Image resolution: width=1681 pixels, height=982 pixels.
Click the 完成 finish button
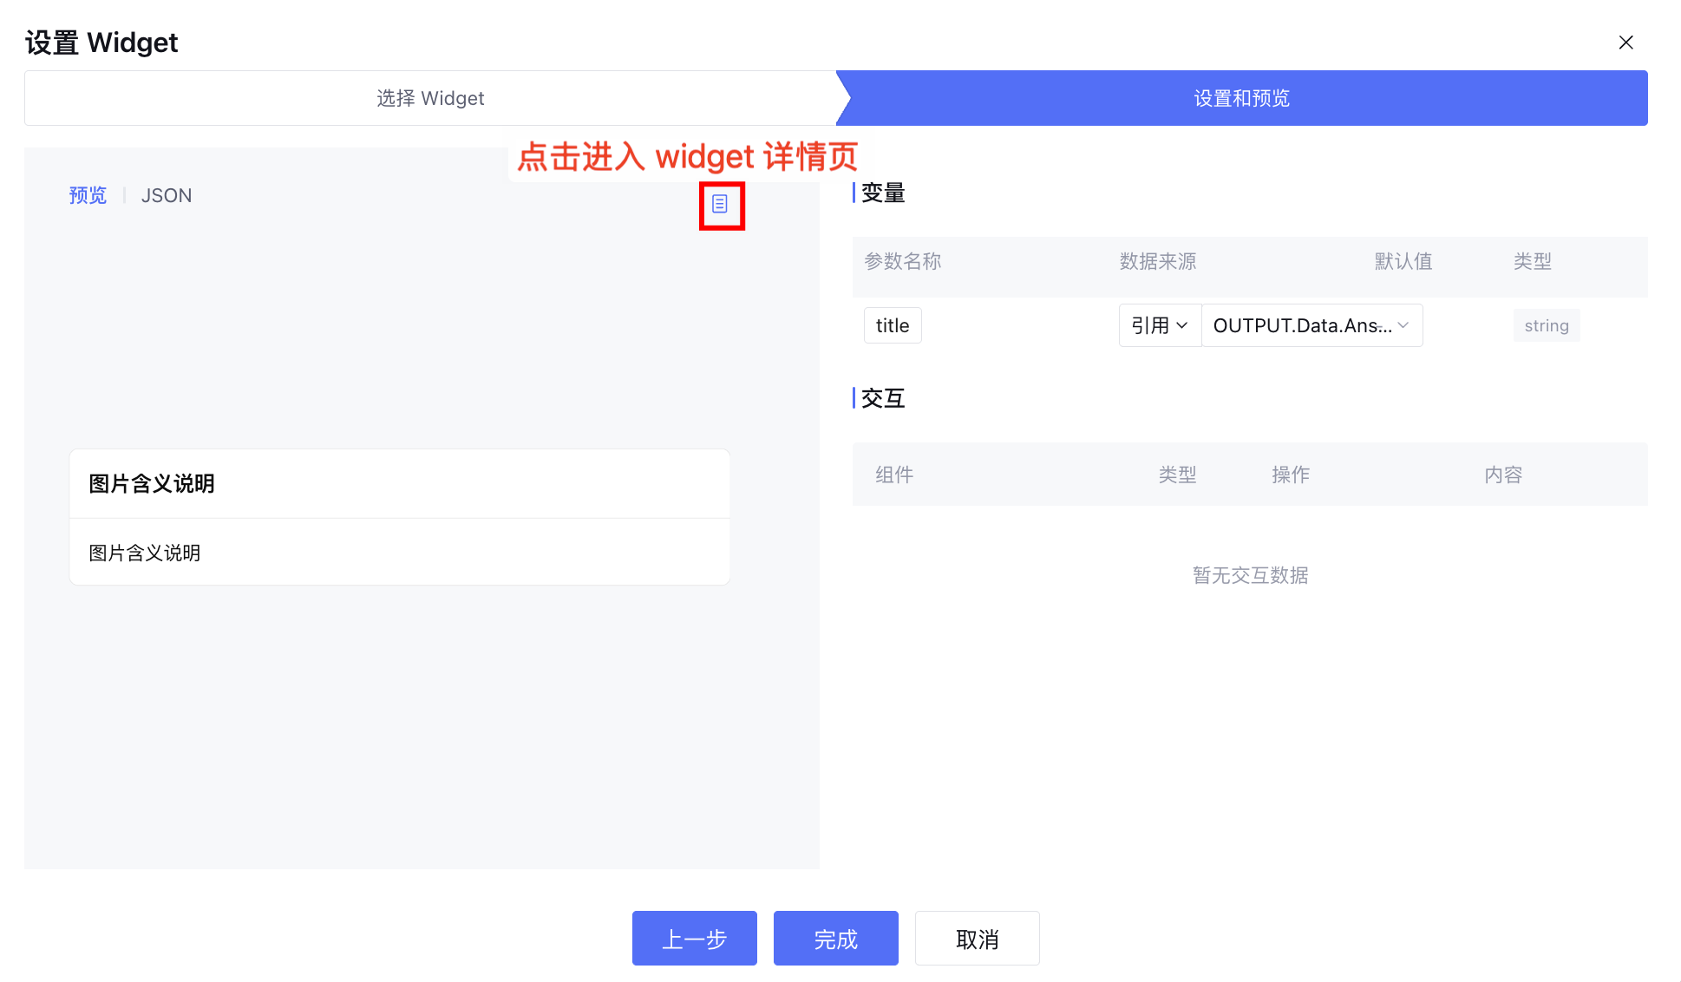pos(835,938)
